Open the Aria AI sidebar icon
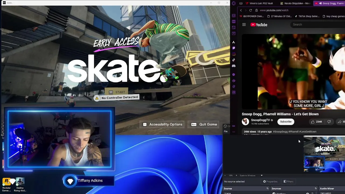Image resolution: width=345 pixels, height=194 pixels. 234,42
